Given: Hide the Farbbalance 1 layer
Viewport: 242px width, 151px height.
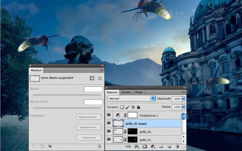Looking at the screenshot, I should coord(109,115).
